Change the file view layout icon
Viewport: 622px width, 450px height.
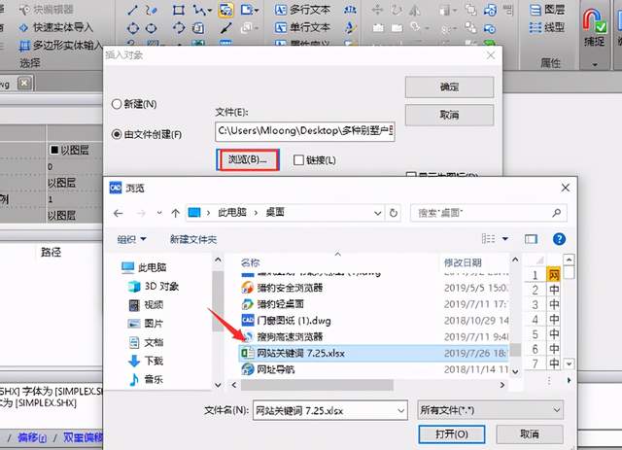(488, 238)
